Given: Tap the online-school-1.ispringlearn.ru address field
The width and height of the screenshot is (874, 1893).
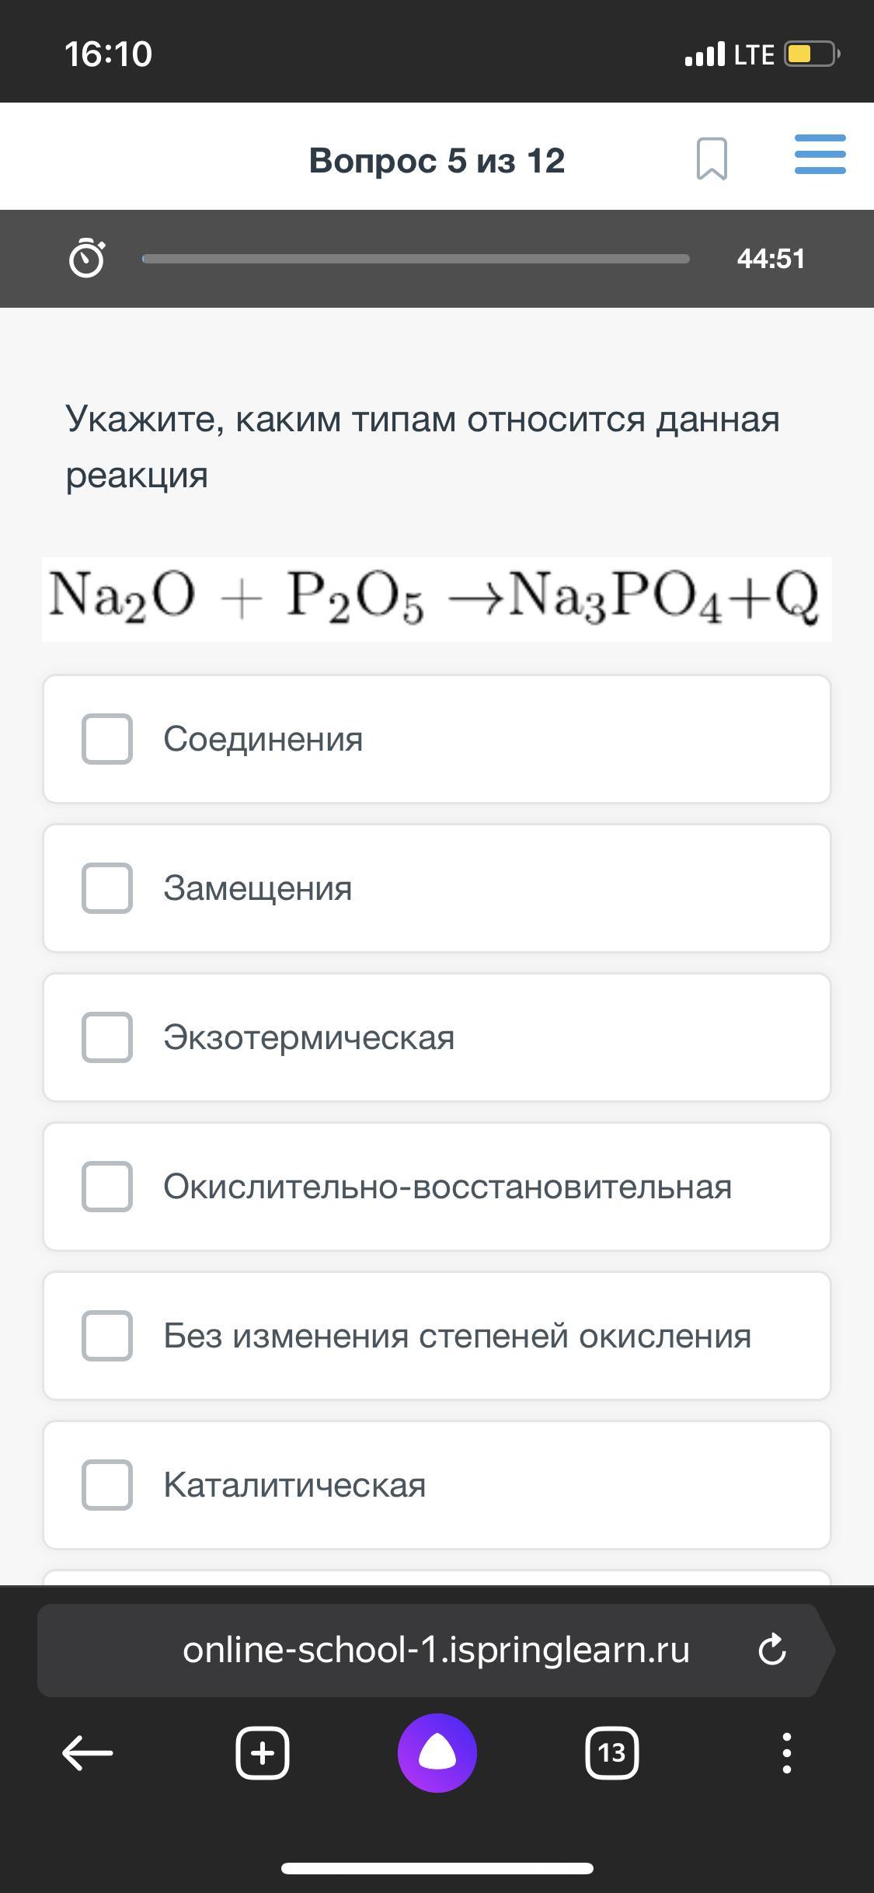Looking at the screenshot, I should coord(435,1650).
